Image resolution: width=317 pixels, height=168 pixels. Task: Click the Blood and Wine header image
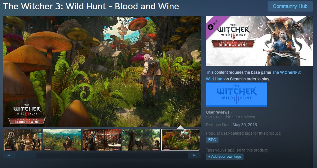click(259, 41)
